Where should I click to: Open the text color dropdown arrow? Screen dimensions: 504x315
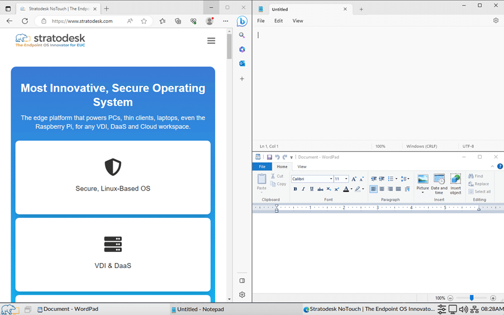point(351,189)
